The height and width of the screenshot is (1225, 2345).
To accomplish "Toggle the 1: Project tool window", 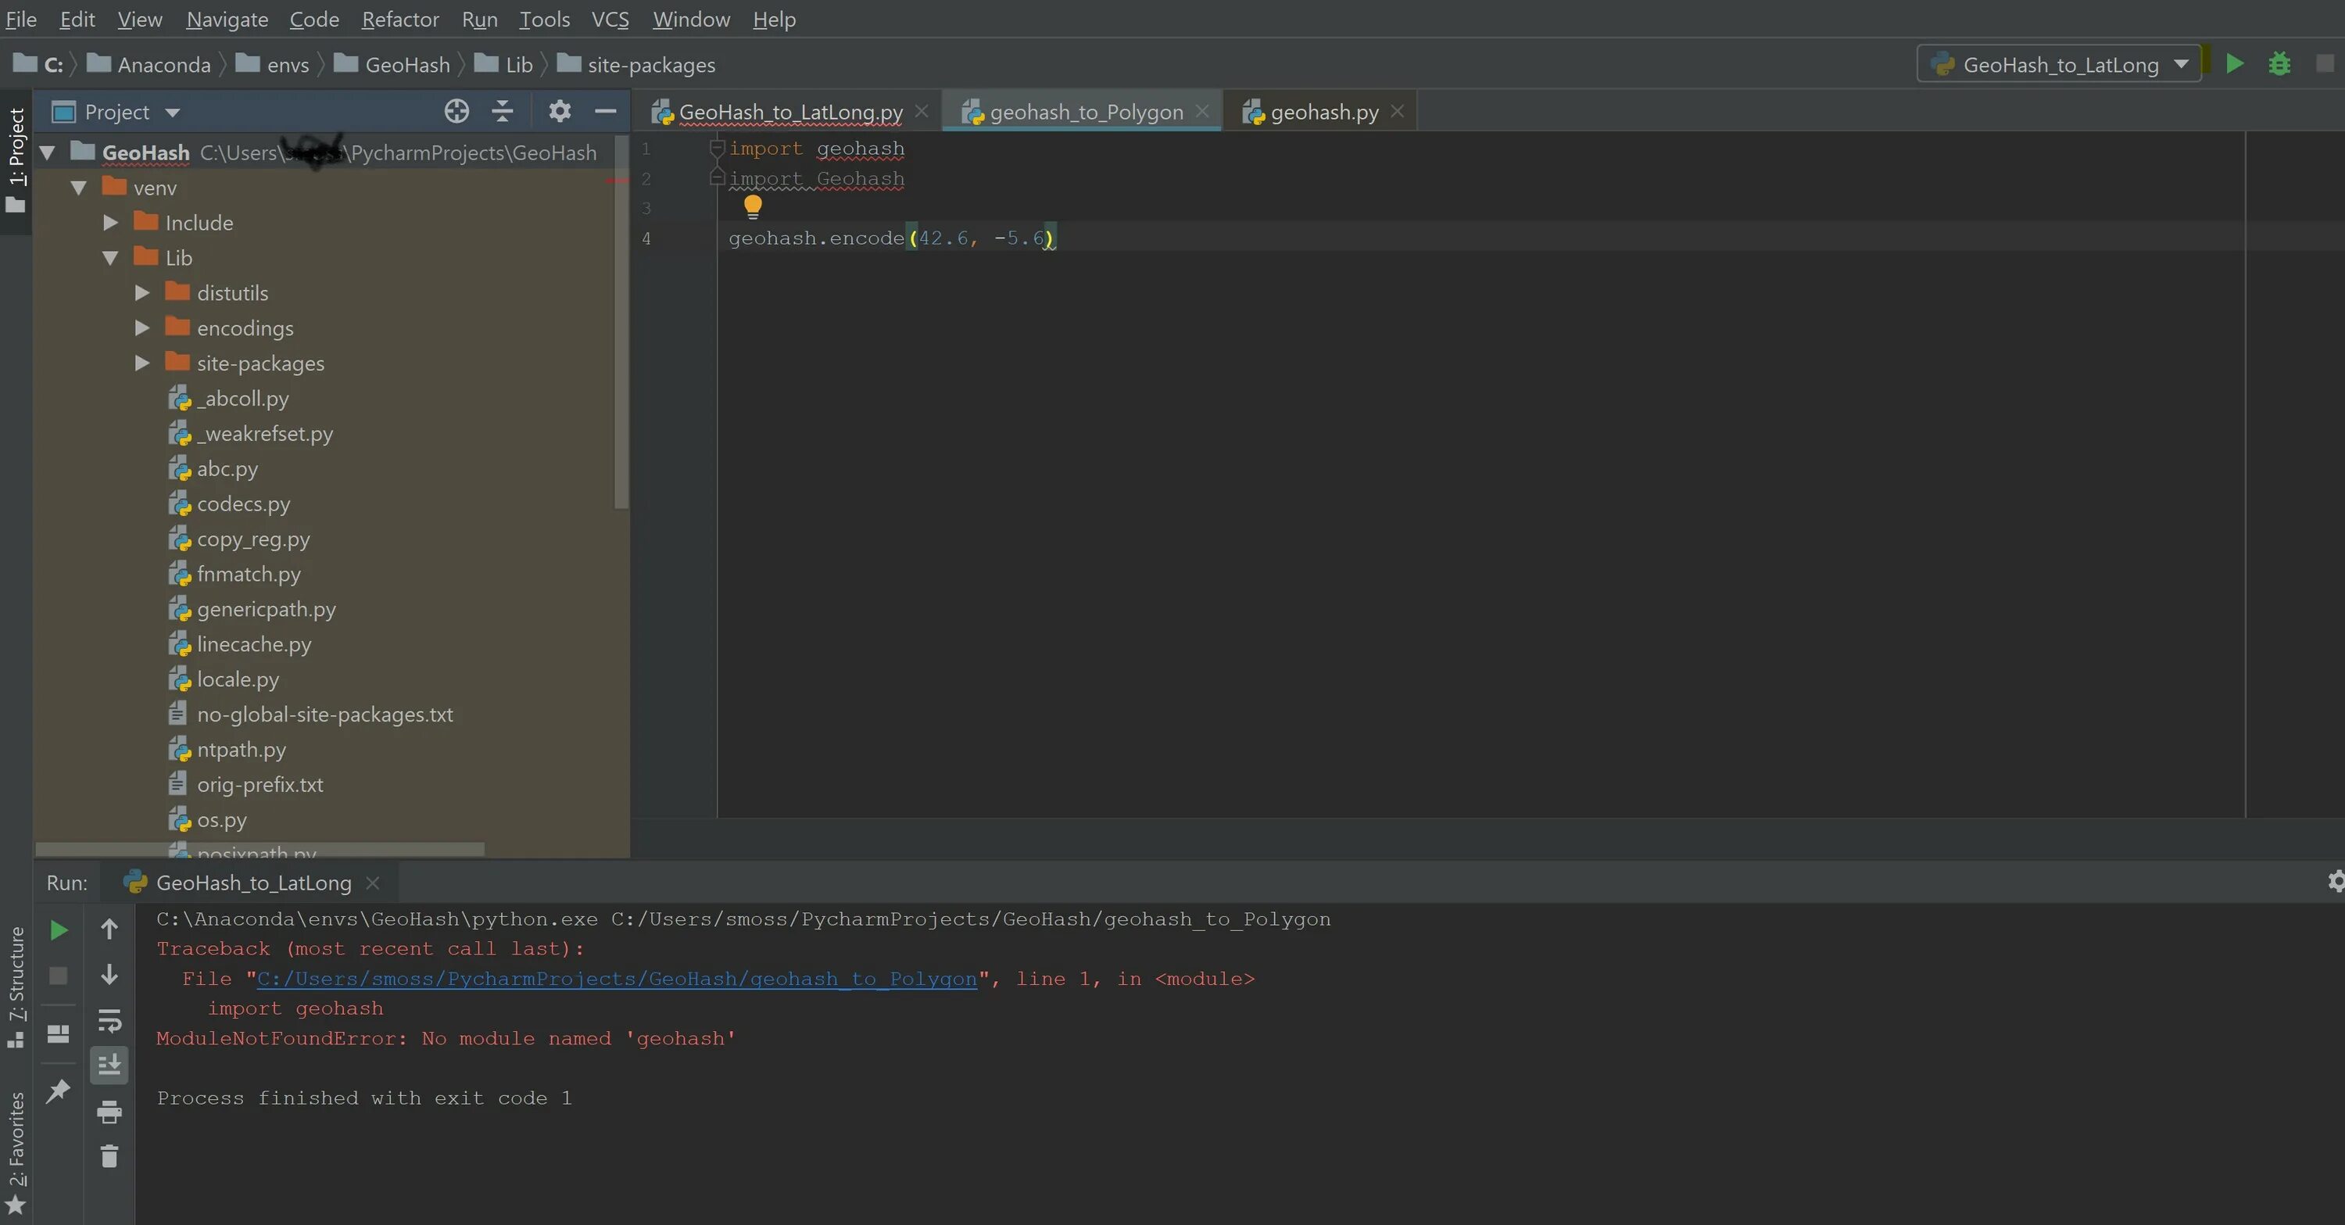I will [x=16, y=161].
